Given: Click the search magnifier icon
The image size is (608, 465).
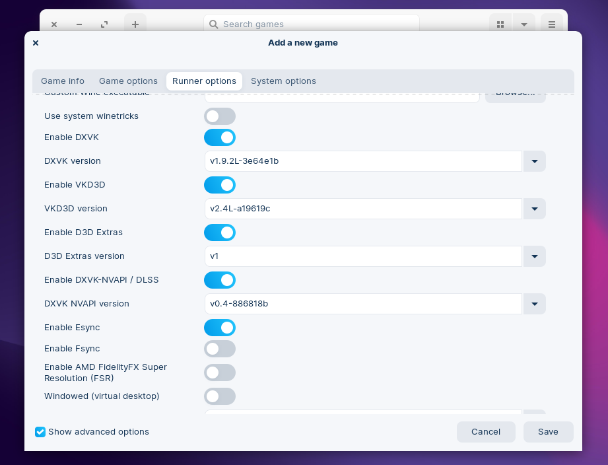Looking at the screenshot, I should (x=213, y=24).
